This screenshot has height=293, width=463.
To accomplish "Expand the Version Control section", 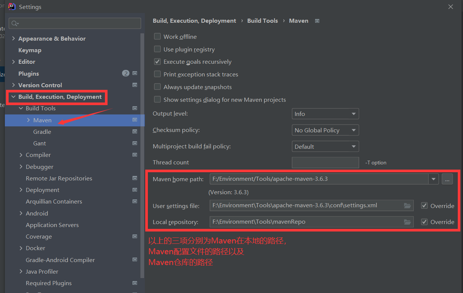I will click(x=13, y=85).
